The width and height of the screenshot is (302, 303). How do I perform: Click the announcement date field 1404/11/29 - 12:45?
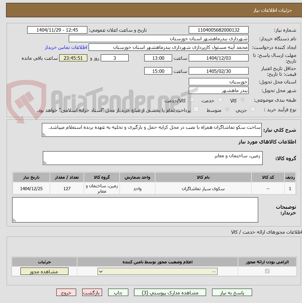[57, 30]
